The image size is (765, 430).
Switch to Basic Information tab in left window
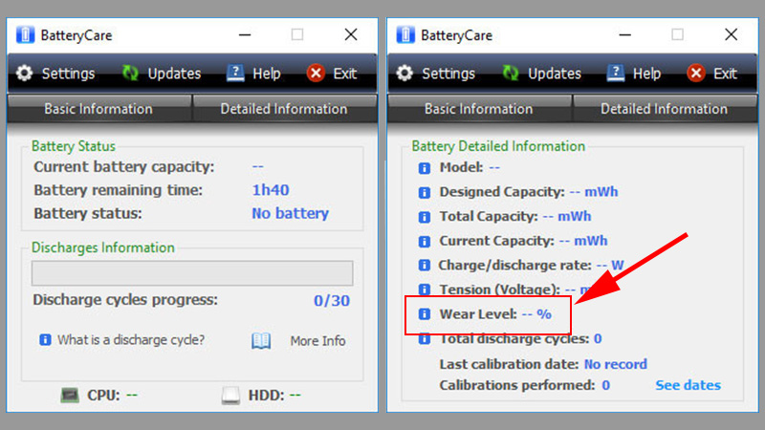pyautogui.click(x=98, y=108)
